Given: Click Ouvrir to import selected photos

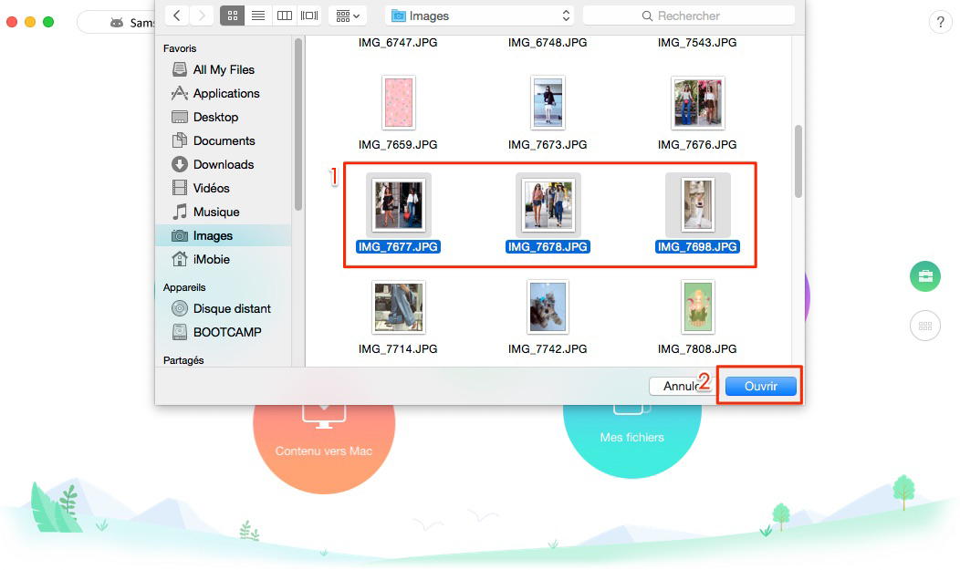Looking at the screenshot, I should [760, 386].
